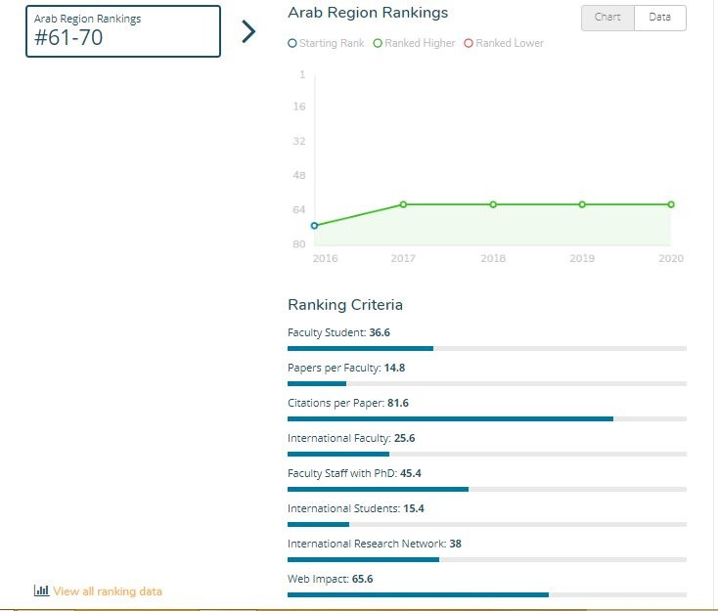Click the Faculty Student score bar
The height and width of the screenshot is (611, 718).
pyautogui.click(x=486, y=348)
